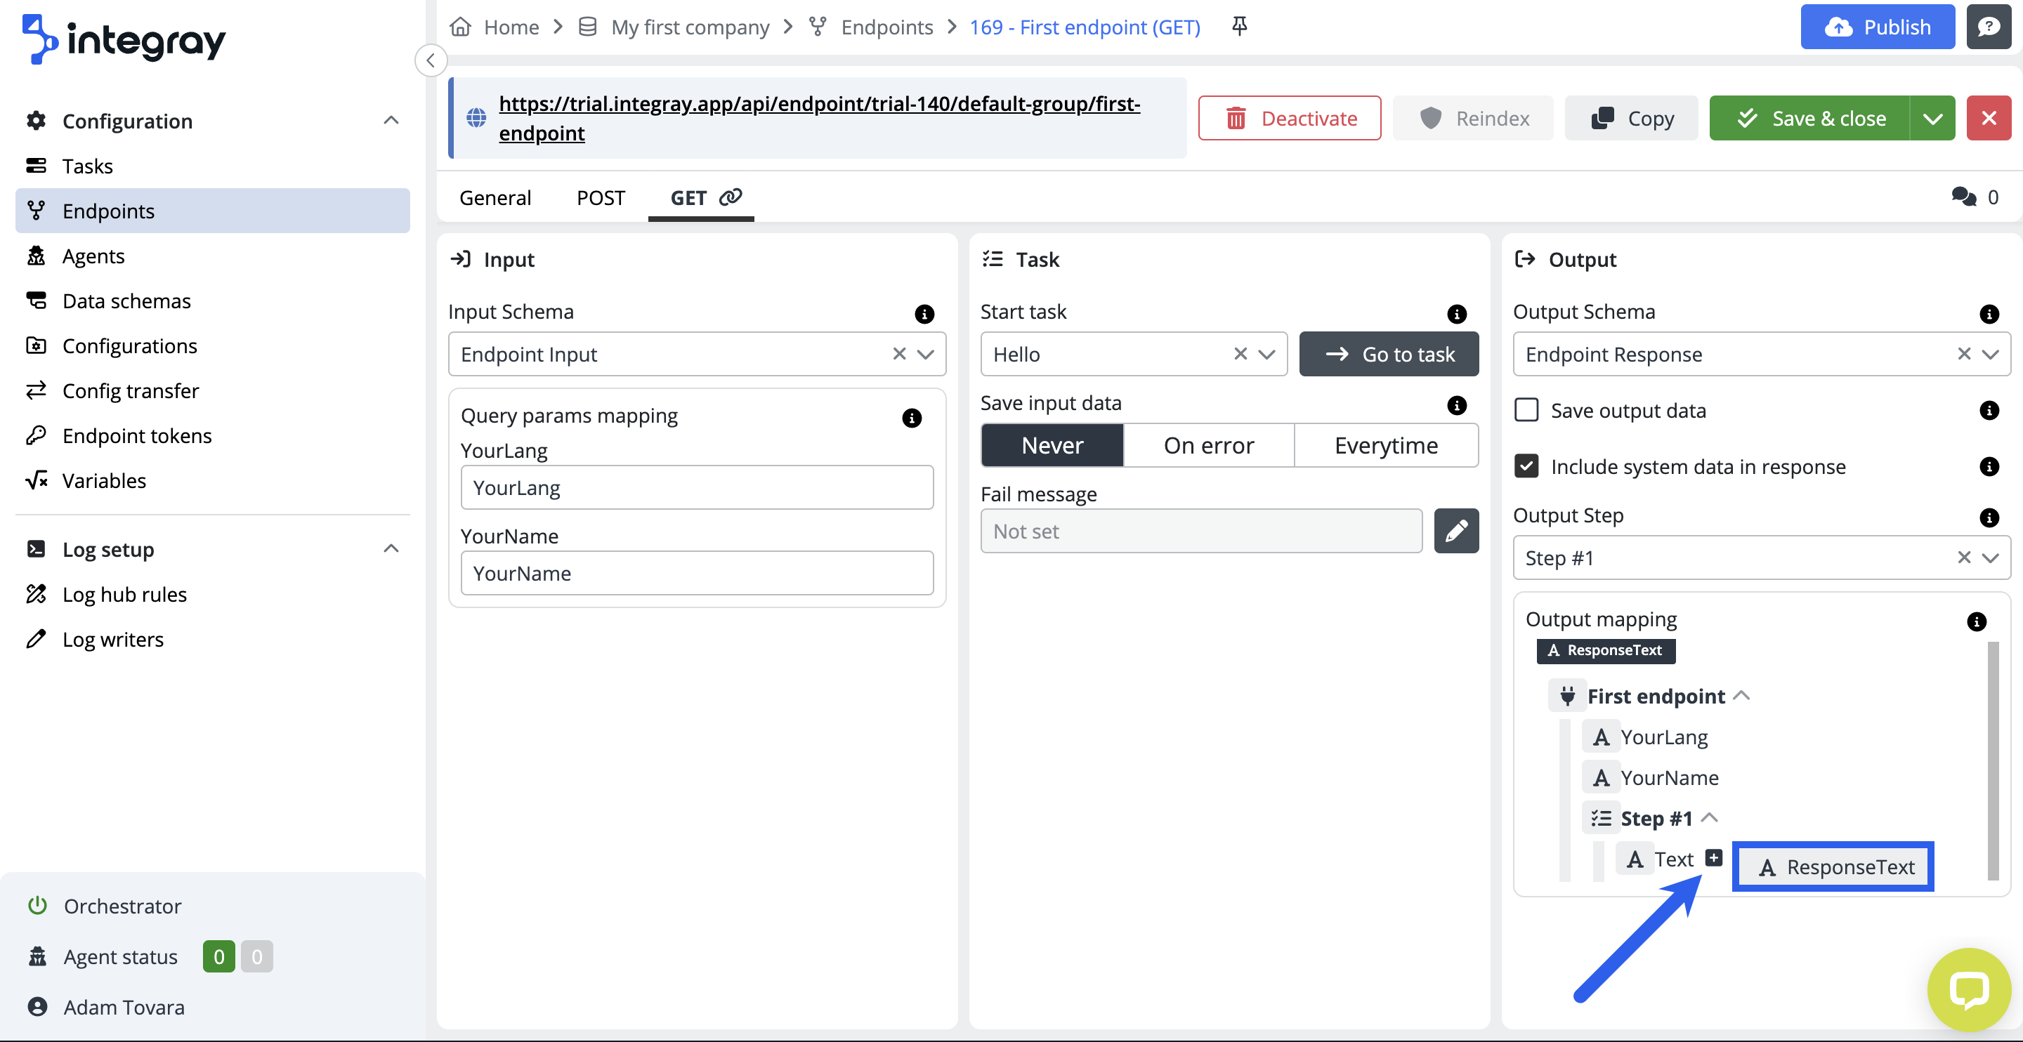Image resolution: width=2023 pixels, height=1042 pixels.
Task: Click the help chat icon beside Publish
Action: tap(1988, 27)
